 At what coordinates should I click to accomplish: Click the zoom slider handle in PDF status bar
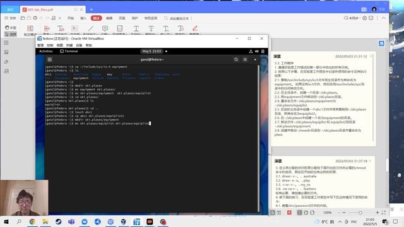tap(360, 212)
